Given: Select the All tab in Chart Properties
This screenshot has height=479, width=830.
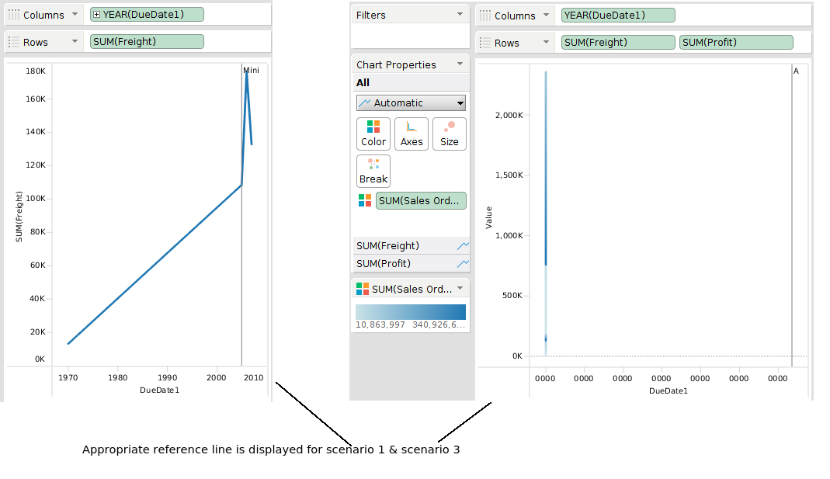Looking at the screenshot, I should pyautogui.click(x=363, y=83).
